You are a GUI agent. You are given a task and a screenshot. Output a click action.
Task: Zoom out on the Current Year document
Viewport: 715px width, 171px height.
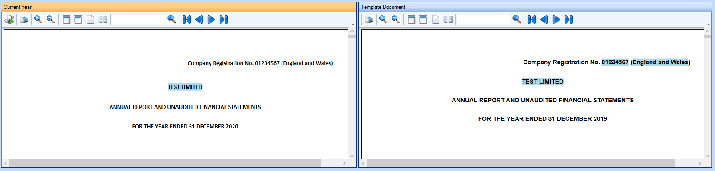tap(51, 19)
